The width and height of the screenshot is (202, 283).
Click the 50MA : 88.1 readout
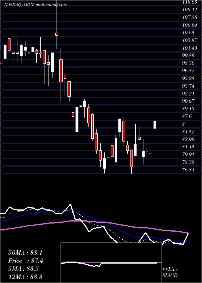(x=25, y=253)
